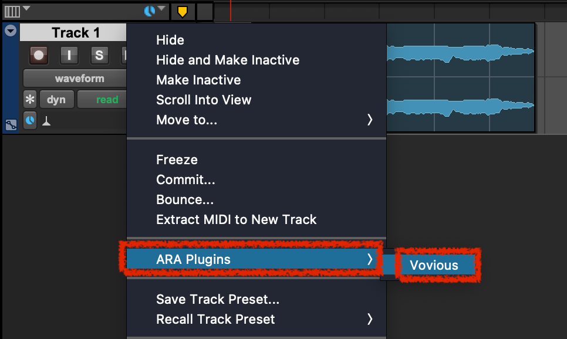Toggle record enable on Track 1
This screenshot has width=567, height=339.
pos(39,55)
